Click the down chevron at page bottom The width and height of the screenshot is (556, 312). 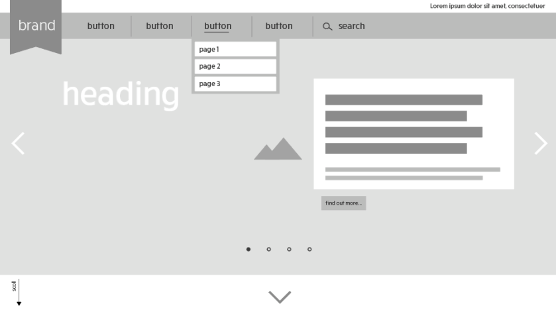(x=280, y=297)
